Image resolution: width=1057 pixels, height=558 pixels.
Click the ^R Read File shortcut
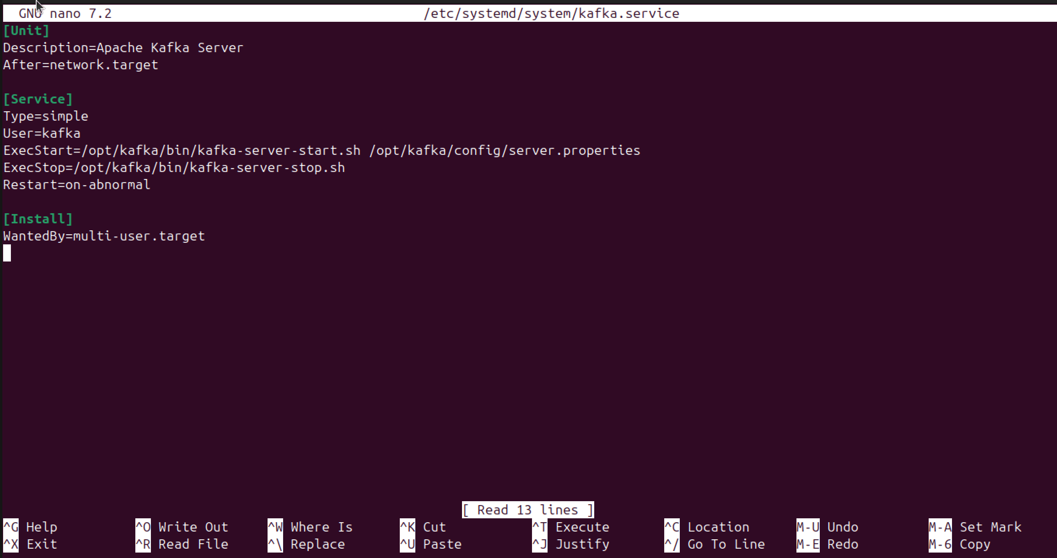click(x=182, y=544)
